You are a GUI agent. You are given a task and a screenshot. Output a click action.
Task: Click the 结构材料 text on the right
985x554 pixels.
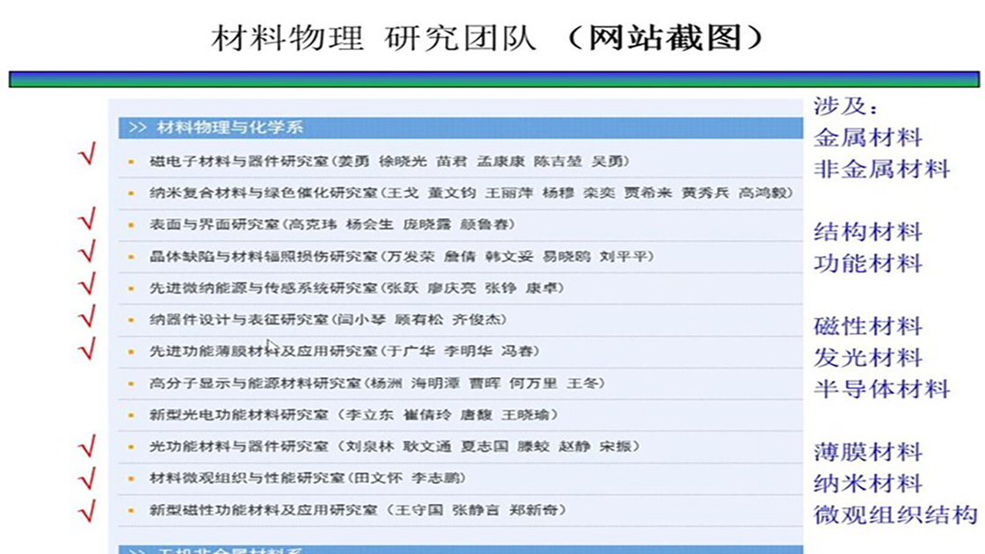click(x=868, y=232)
